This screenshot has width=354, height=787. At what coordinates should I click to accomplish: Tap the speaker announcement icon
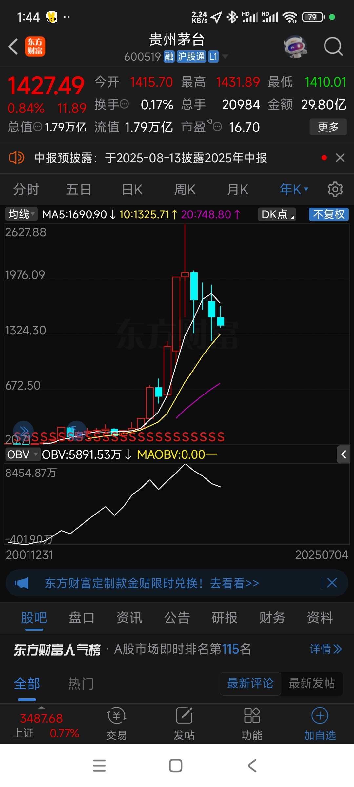tap(17, 158)
